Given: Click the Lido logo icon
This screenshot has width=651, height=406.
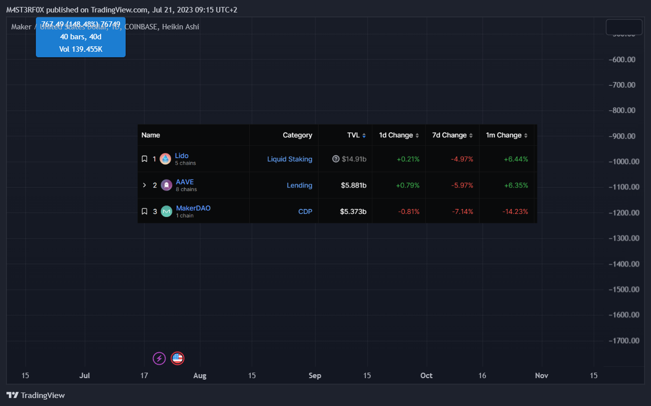Looking at the screenshot, I should (165, 159).
